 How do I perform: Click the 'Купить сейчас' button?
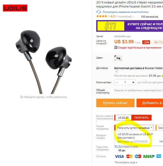[115, 103]
